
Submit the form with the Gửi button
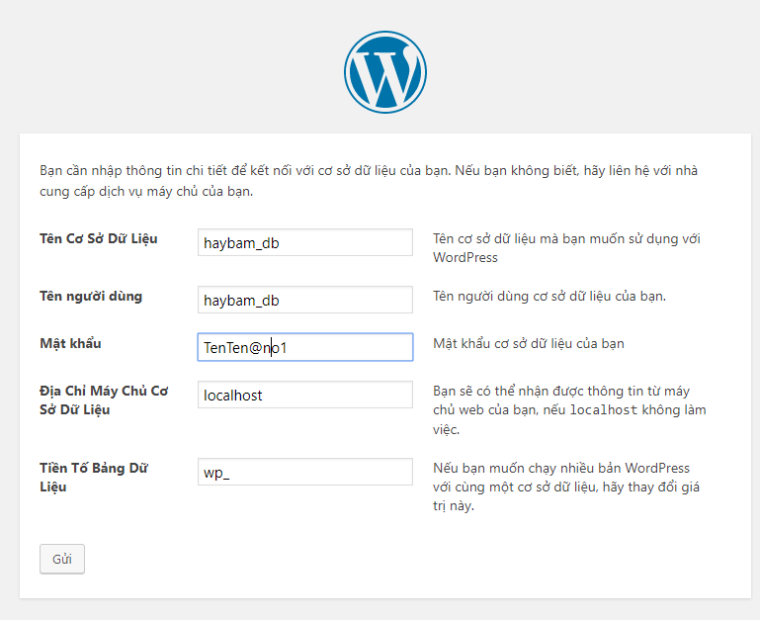point(62,559)
